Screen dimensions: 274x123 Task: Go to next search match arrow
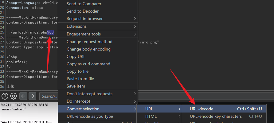pyautogui.click(x=32, y=96)
